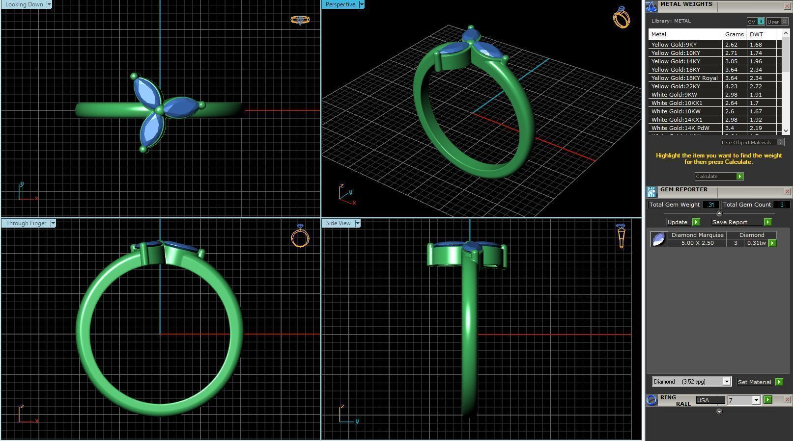Select the White Gold:9KW row
The image size is (793, 441).
tap(715, 95)
